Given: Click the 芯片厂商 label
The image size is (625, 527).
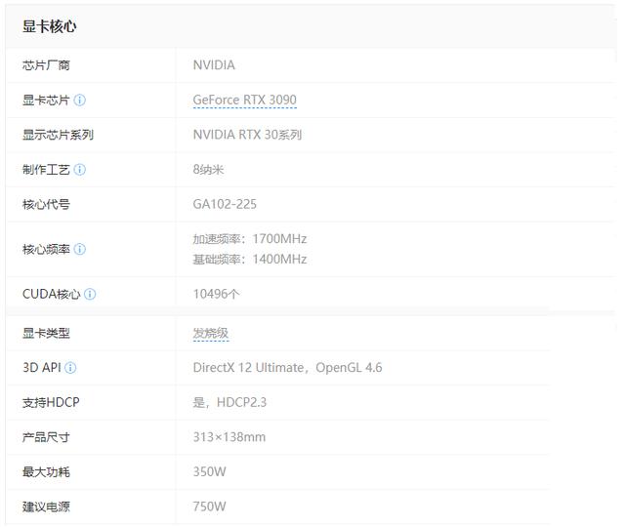Looking at the screenshot, I should coord(46,65).
